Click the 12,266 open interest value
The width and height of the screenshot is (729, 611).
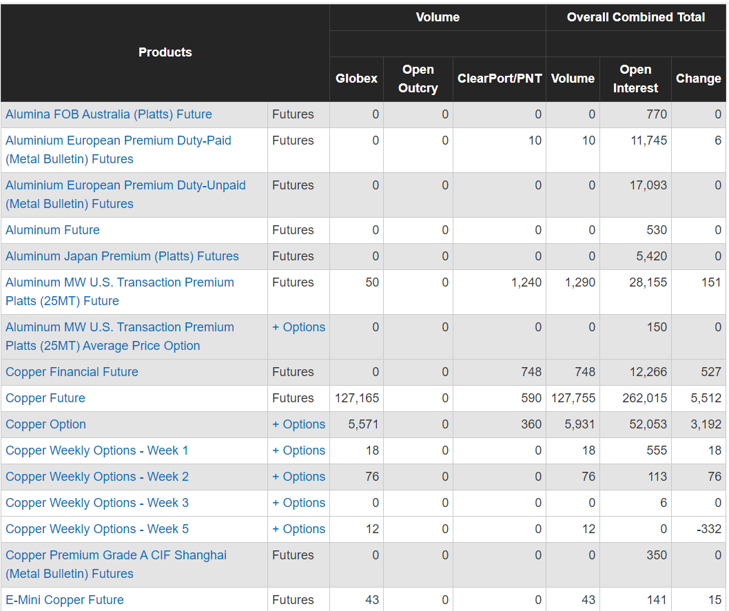pyautogui.click(x=648, y=372)
